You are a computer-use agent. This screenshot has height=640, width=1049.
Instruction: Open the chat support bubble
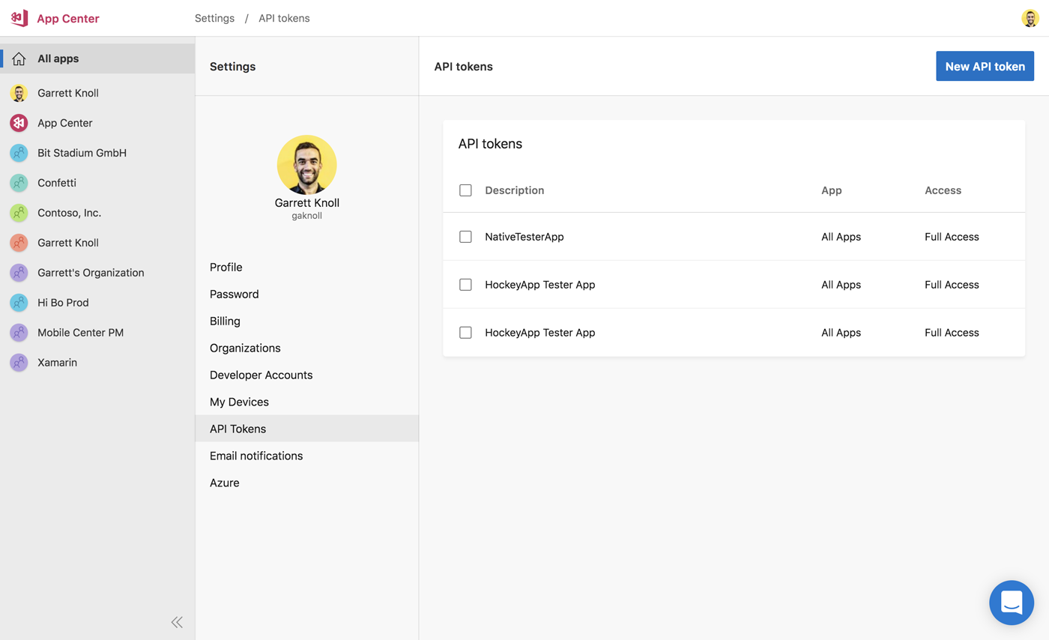1012,603
